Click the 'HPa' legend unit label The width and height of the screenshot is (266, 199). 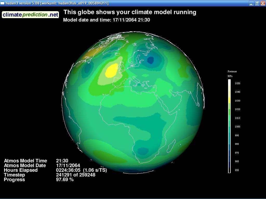pos(230,76)
